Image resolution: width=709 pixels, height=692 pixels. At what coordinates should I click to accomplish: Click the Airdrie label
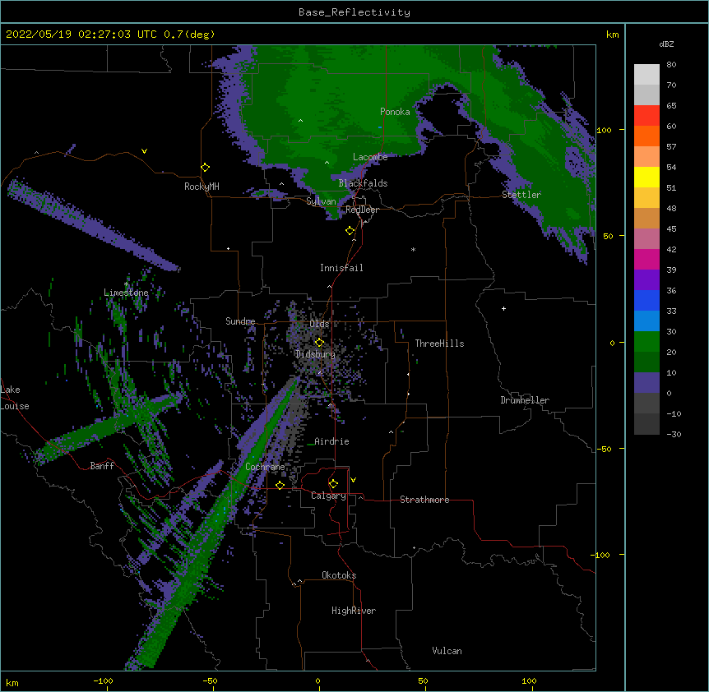[331, 441]
